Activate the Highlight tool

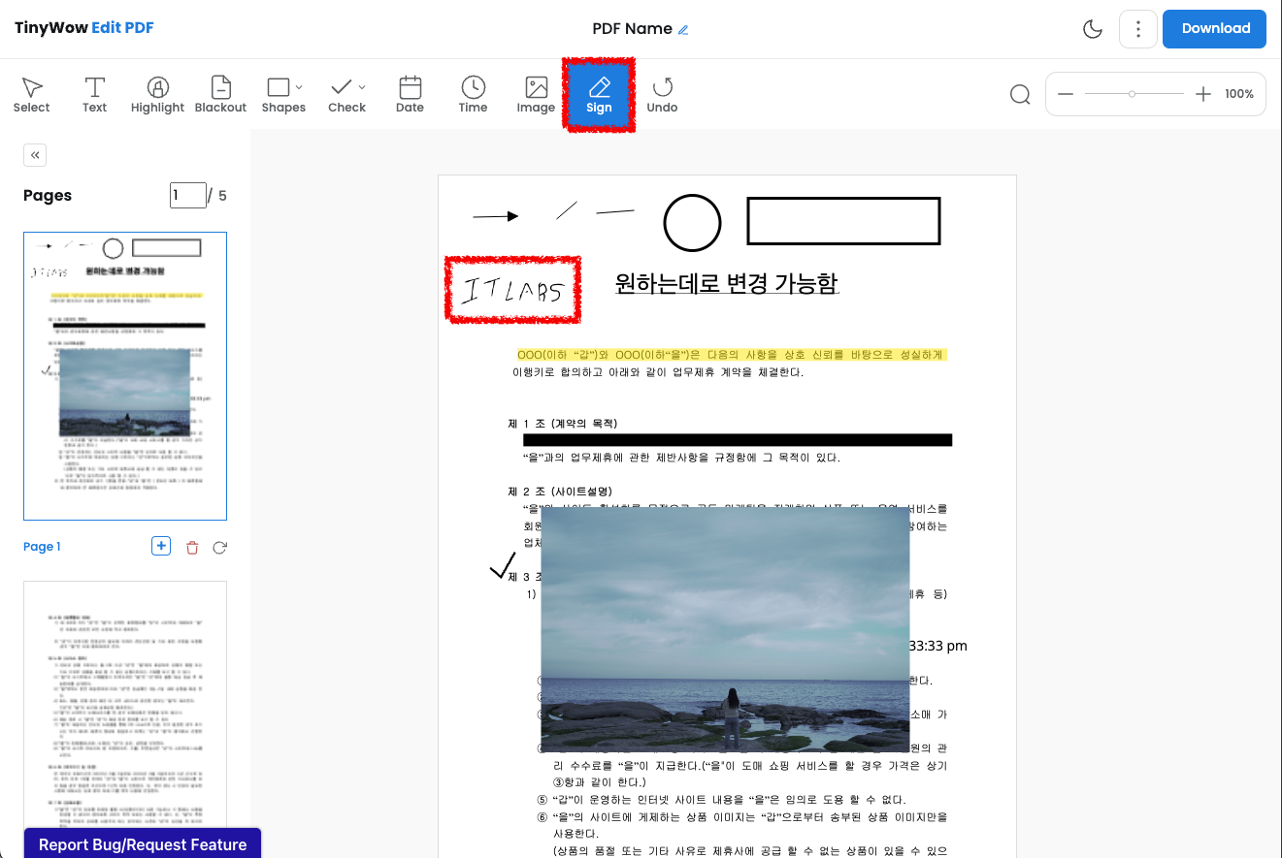tap(157, 94)
